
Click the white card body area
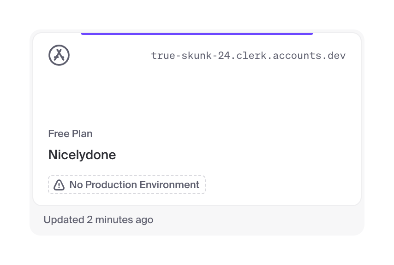(x=197, y=101)
